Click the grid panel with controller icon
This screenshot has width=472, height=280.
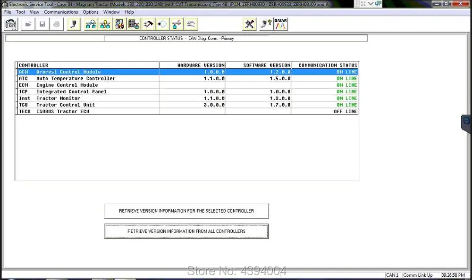(x=134, y=25)
